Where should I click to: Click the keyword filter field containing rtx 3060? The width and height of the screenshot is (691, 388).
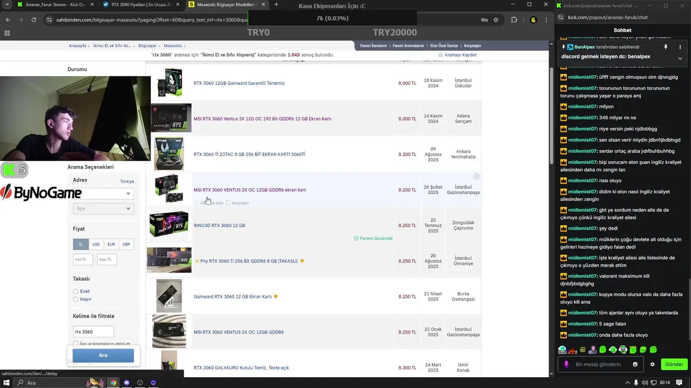coord(93,331)
